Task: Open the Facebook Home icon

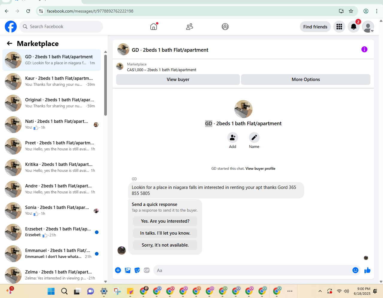Action: tap(154, 27)
